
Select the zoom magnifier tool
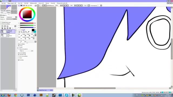[22, 32]
